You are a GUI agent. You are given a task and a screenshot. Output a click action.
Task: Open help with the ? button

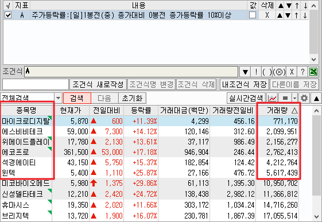point(302,72)
